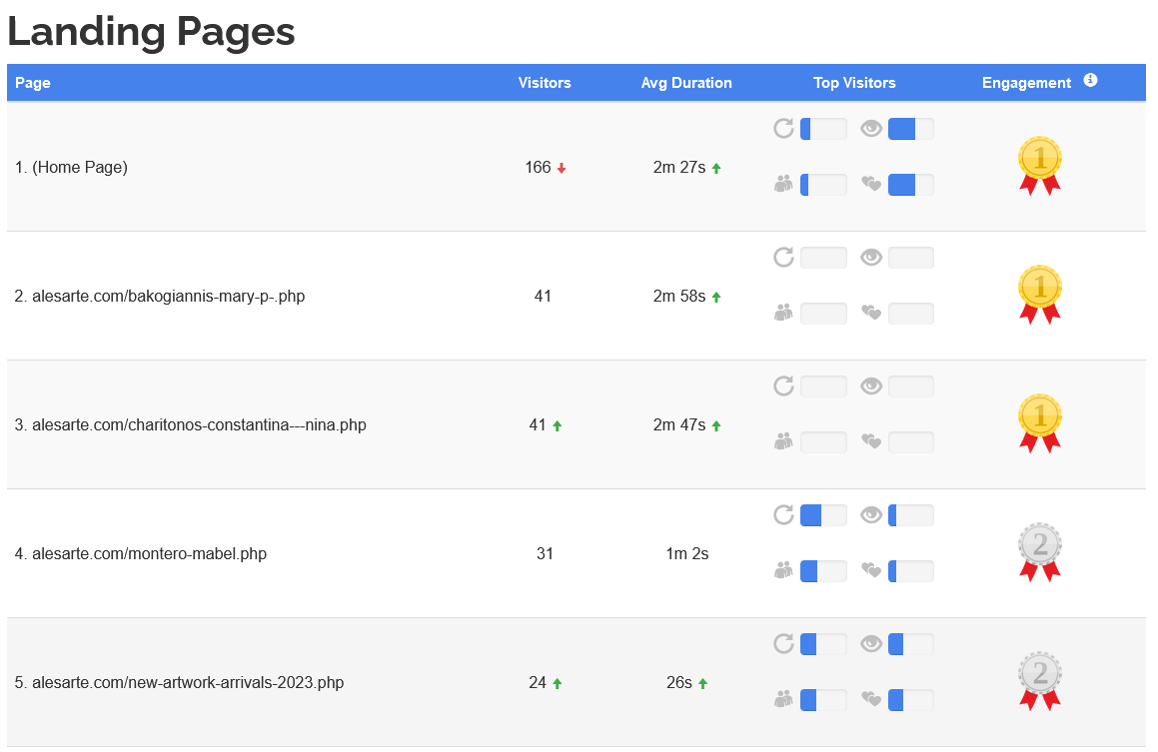Click the red down arrow beside 166
The height and width of the screenshot is (752, 1158).
[562, 168]
